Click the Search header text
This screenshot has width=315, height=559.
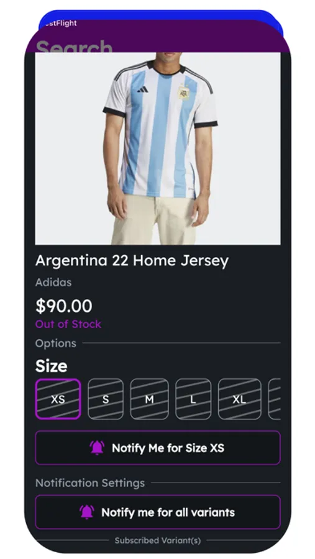click(x=74, y=47)
